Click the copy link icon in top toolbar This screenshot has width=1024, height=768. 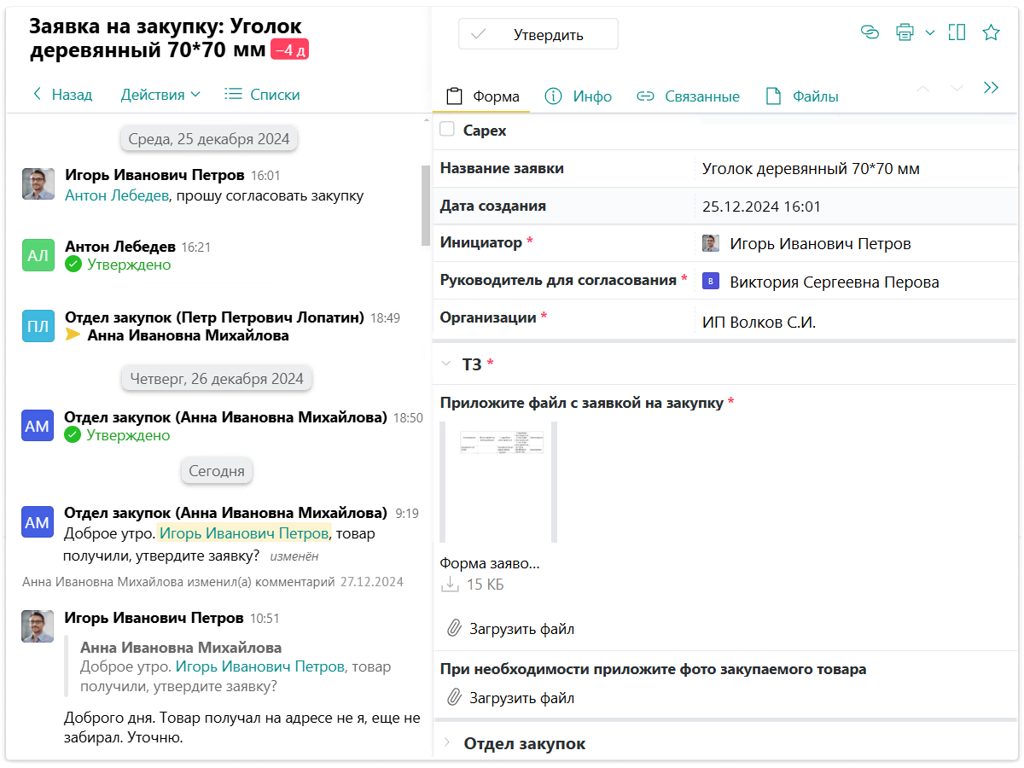pos(870,32)
